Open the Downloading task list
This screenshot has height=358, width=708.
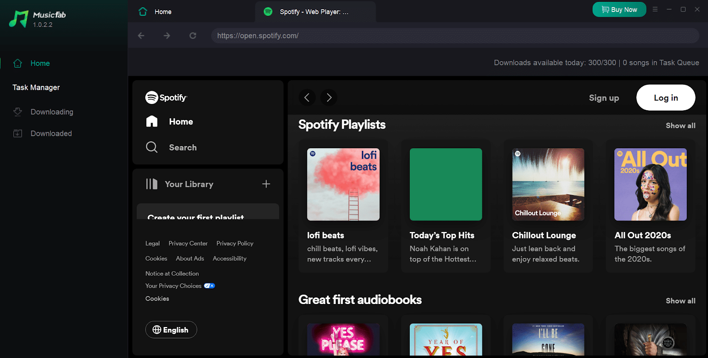[x=52, y=112]
